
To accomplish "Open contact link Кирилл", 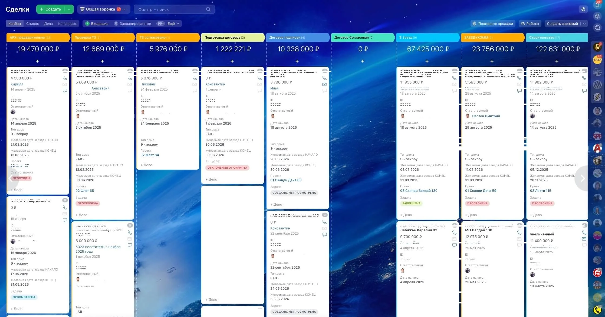I will pos(17,84).
